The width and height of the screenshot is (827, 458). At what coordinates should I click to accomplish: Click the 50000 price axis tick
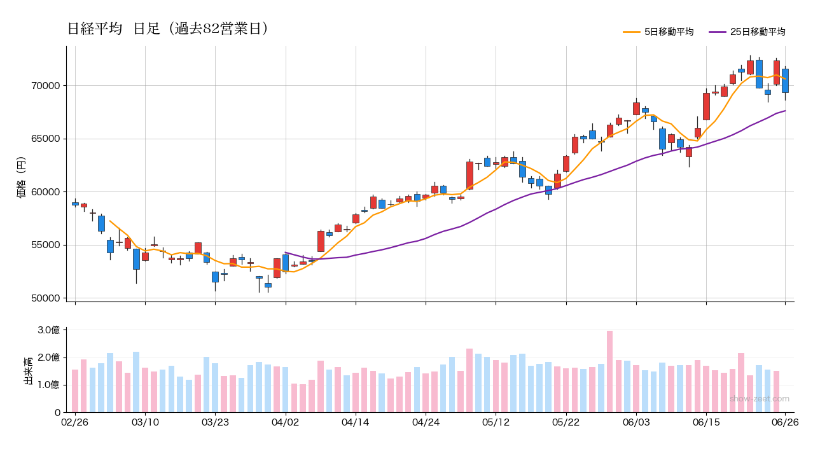(x=45, y=298)
